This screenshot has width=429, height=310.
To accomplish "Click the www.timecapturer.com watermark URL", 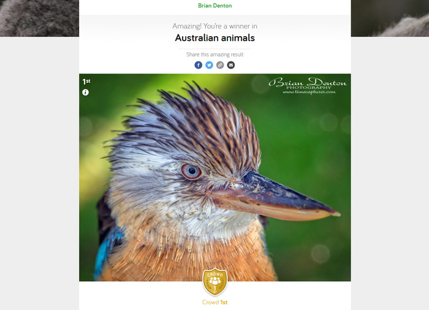I will 309,93.
